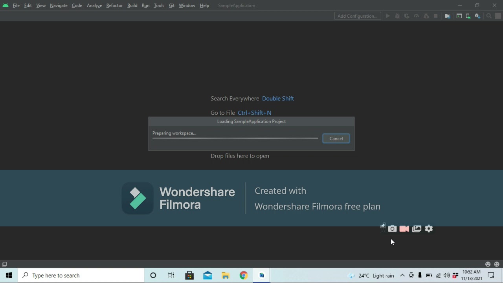Open Microsoft Store taskbar icon

coord(189,276)
